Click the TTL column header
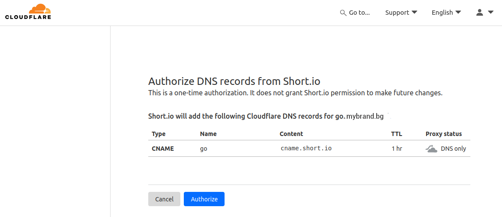 pyautogui.click(x=396, y=134)
